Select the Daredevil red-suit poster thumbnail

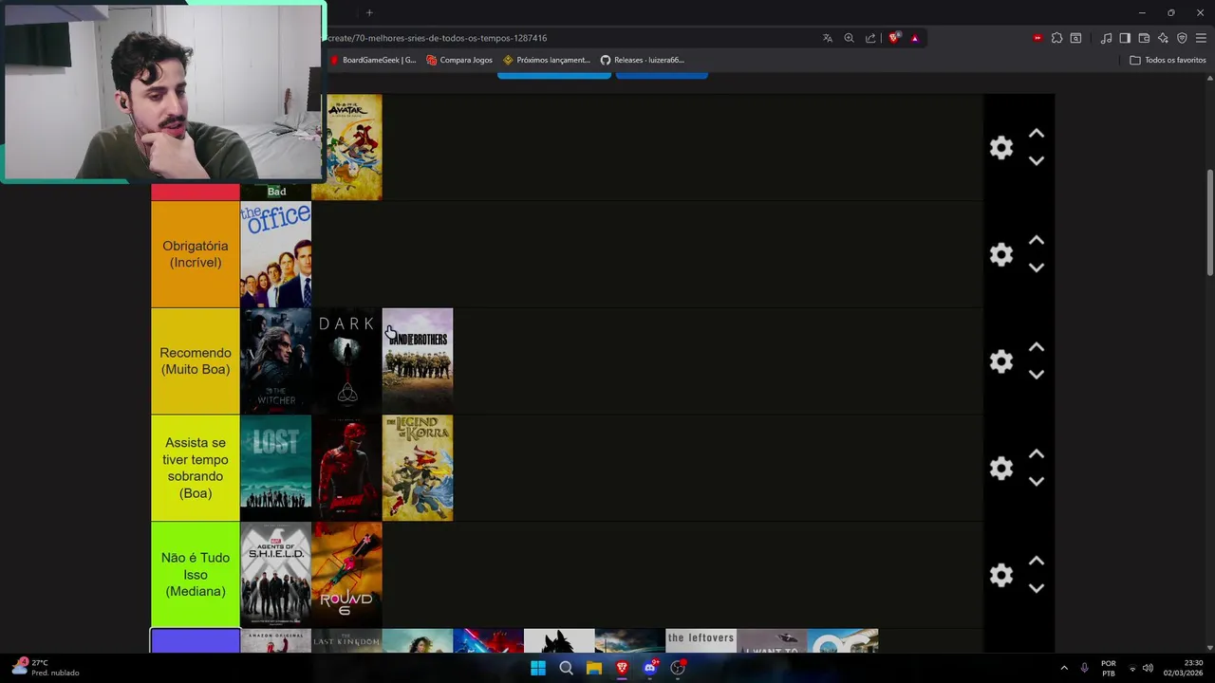click(346, 469)
